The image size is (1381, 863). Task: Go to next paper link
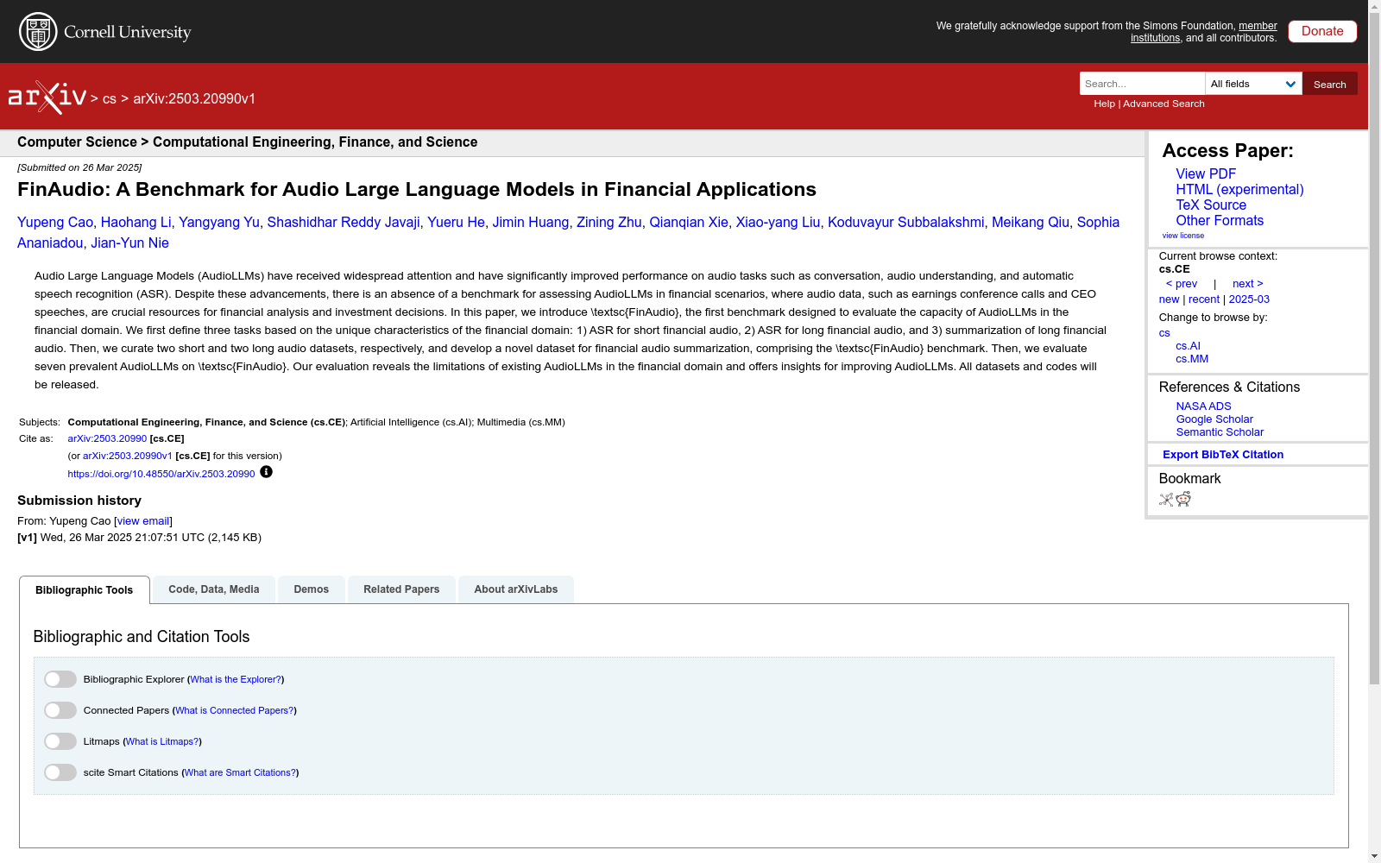1248,284
